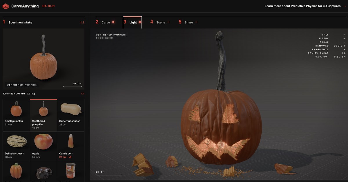Viewport: 348px width, 182px height.
Task: Click the TISSUE readout label
Action: tap(324, 38)
